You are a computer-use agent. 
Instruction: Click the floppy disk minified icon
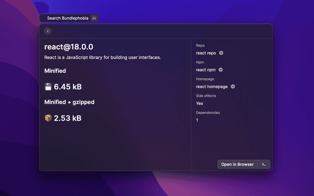48,87
